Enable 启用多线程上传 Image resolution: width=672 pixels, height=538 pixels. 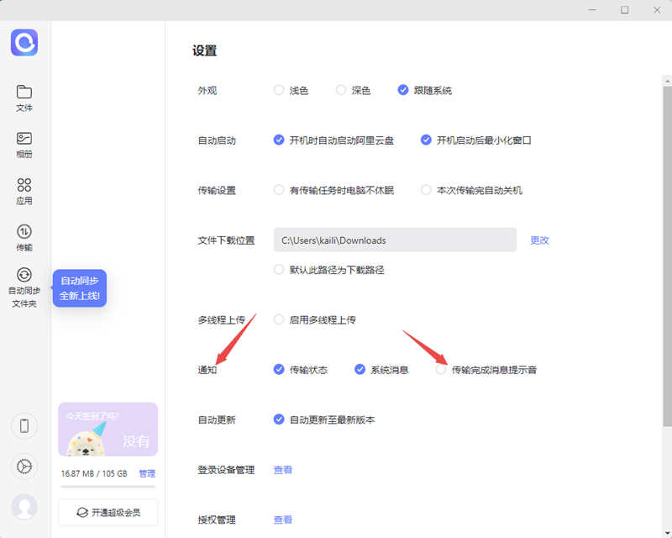coord(278,319)
